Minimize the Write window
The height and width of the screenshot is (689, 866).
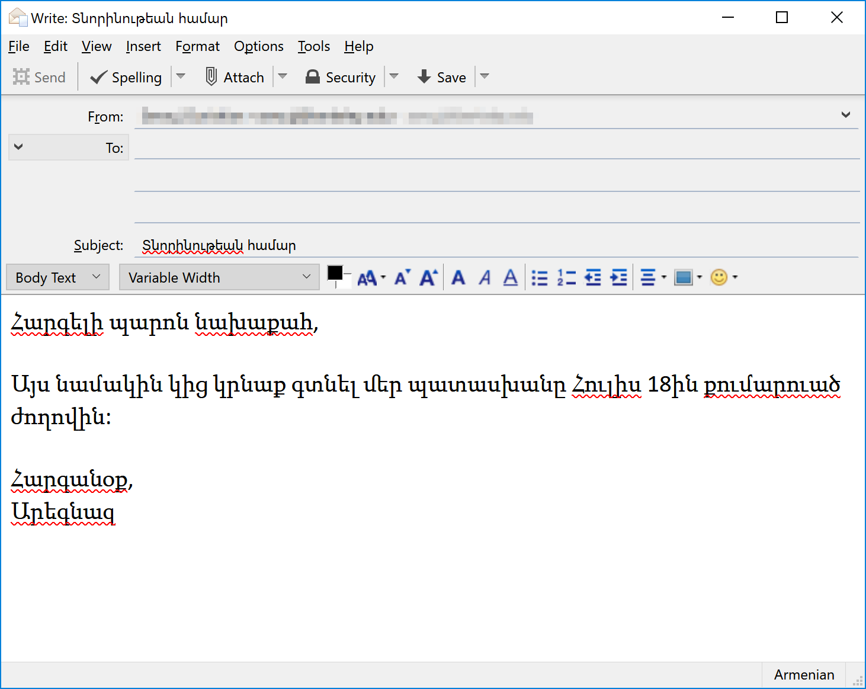tap(728, 17)
